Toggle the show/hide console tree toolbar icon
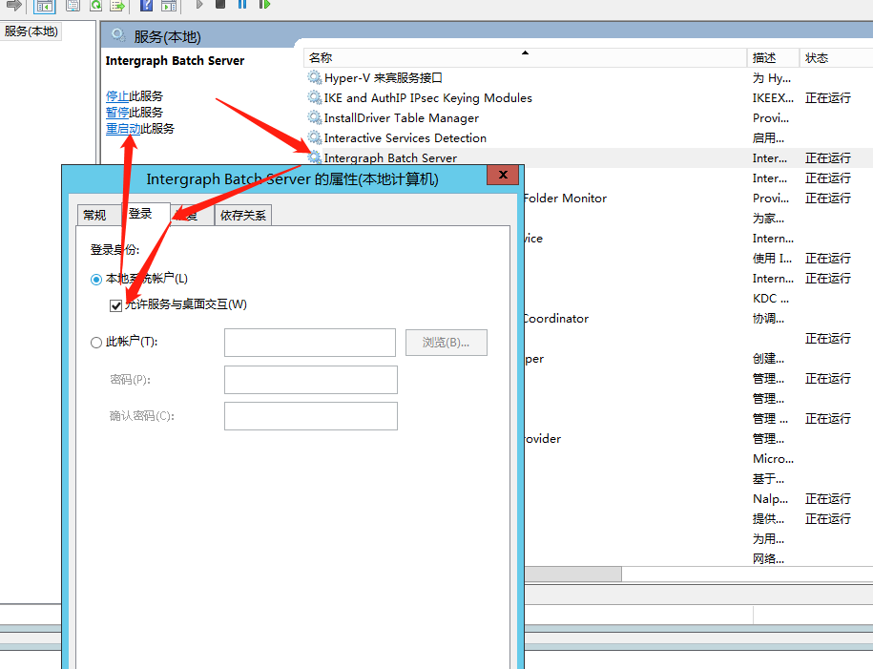873x669 pixels. pos(45,5)
